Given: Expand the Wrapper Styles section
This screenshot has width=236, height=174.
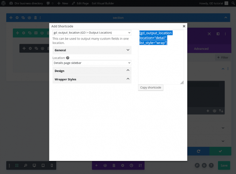Looking at the screenshot, I should (92, 79).
